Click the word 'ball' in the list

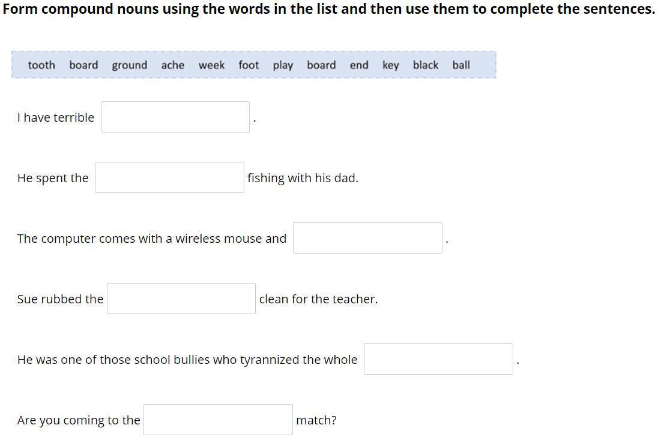(x=461, y=65)
